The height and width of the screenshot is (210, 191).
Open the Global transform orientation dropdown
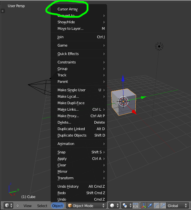(177, 205)
